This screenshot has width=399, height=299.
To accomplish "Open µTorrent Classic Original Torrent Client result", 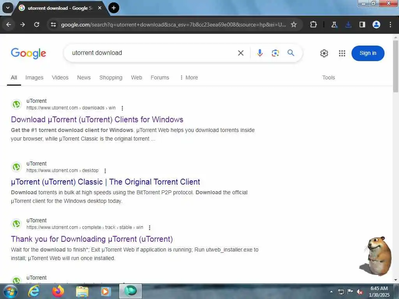I will (105, 182).
